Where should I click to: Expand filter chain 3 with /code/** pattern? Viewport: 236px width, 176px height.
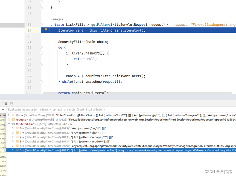tap(13, 141)
